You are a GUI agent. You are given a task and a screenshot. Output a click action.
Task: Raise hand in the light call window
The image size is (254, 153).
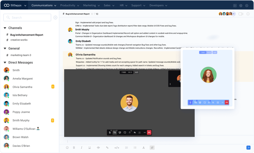tap(209, 103)
